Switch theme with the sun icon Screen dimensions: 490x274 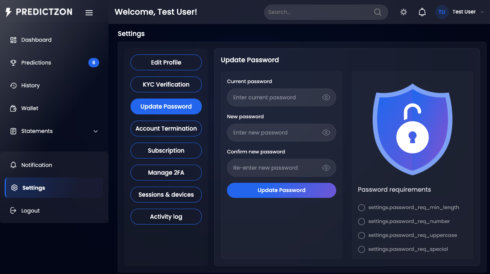point(404,12)
